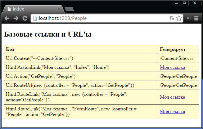Reload the page with the refresh icon

click(25, 18)
